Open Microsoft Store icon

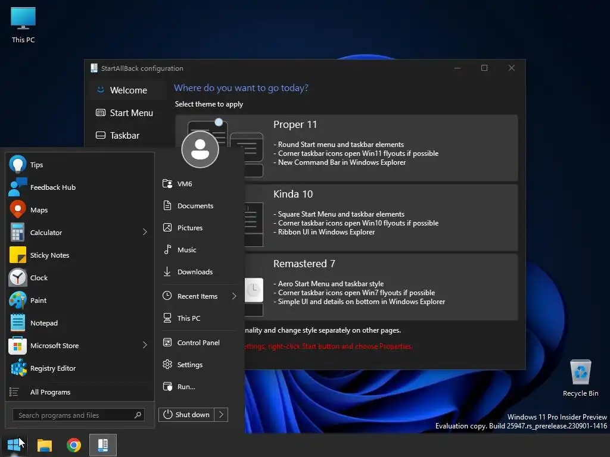[x=17, y=346]
